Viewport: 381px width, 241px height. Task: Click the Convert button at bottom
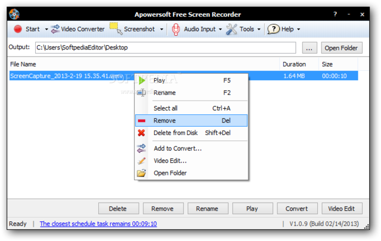point(298,208)
